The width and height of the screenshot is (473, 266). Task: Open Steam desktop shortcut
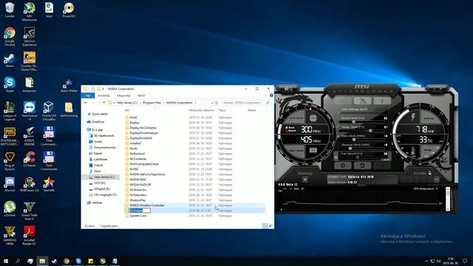coord(10,61)
